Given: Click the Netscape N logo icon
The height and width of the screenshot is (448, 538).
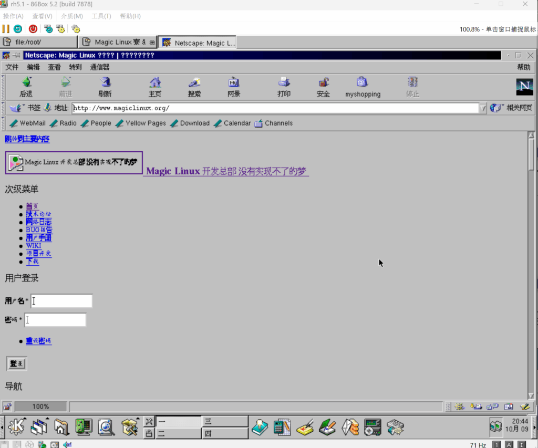Looking at the screenshot, I should (524, 87).
